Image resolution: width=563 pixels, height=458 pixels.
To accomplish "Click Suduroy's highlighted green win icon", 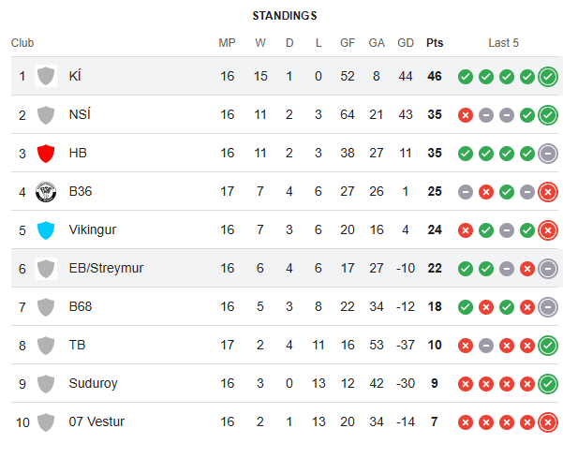I will [x=548, y=384].
